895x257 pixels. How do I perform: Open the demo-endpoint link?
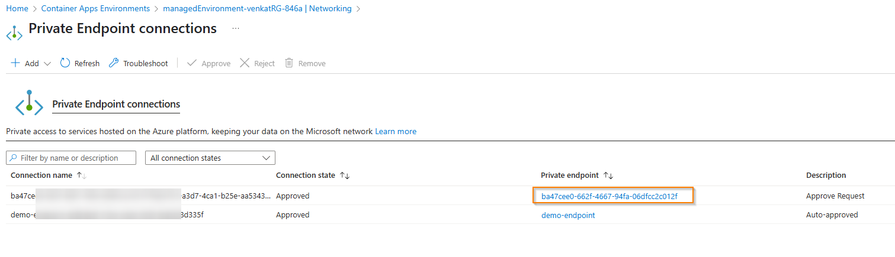(x=568, y=215)
